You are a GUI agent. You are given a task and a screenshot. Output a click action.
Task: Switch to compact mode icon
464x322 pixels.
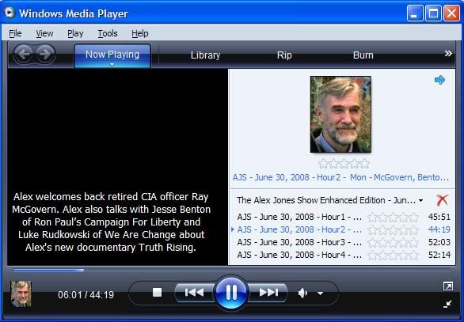pos(447,304)
